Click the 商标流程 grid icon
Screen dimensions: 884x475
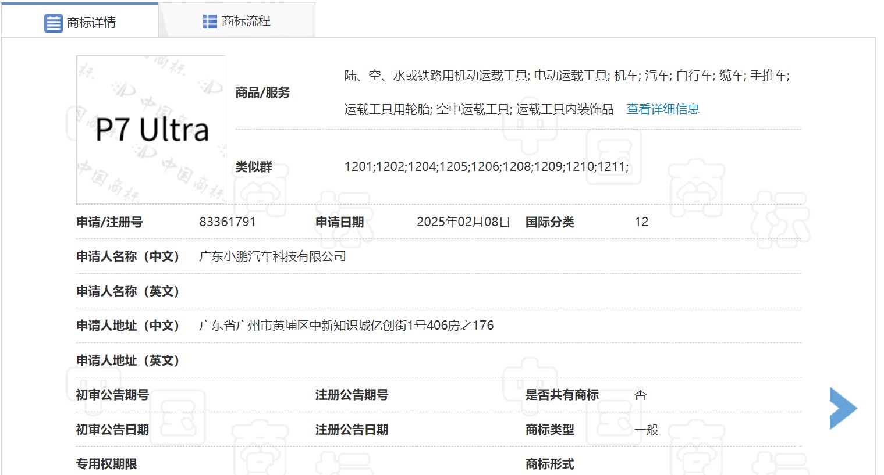[210, 22]
